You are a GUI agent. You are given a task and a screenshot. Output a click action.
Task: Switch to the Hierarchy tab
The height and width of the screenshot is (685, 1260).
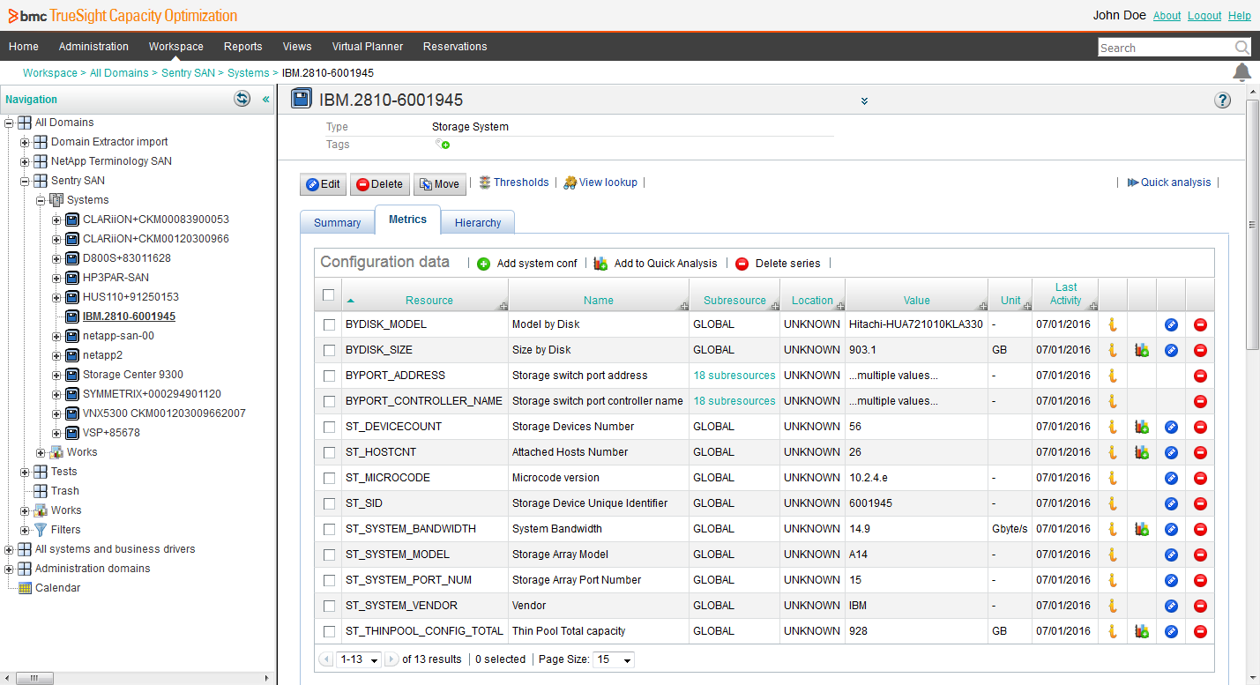[478, 223]
